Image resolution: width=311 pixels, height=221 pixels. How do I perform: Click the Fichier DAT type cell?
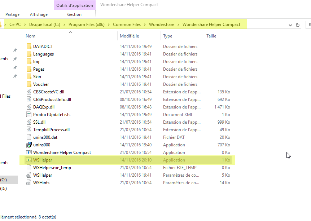tap(174, 137)
